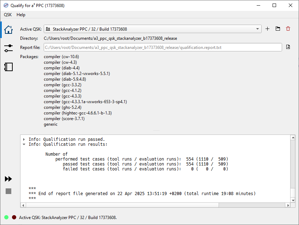
Task: Open the Home view sidebar icon
Action: (8, 30)
